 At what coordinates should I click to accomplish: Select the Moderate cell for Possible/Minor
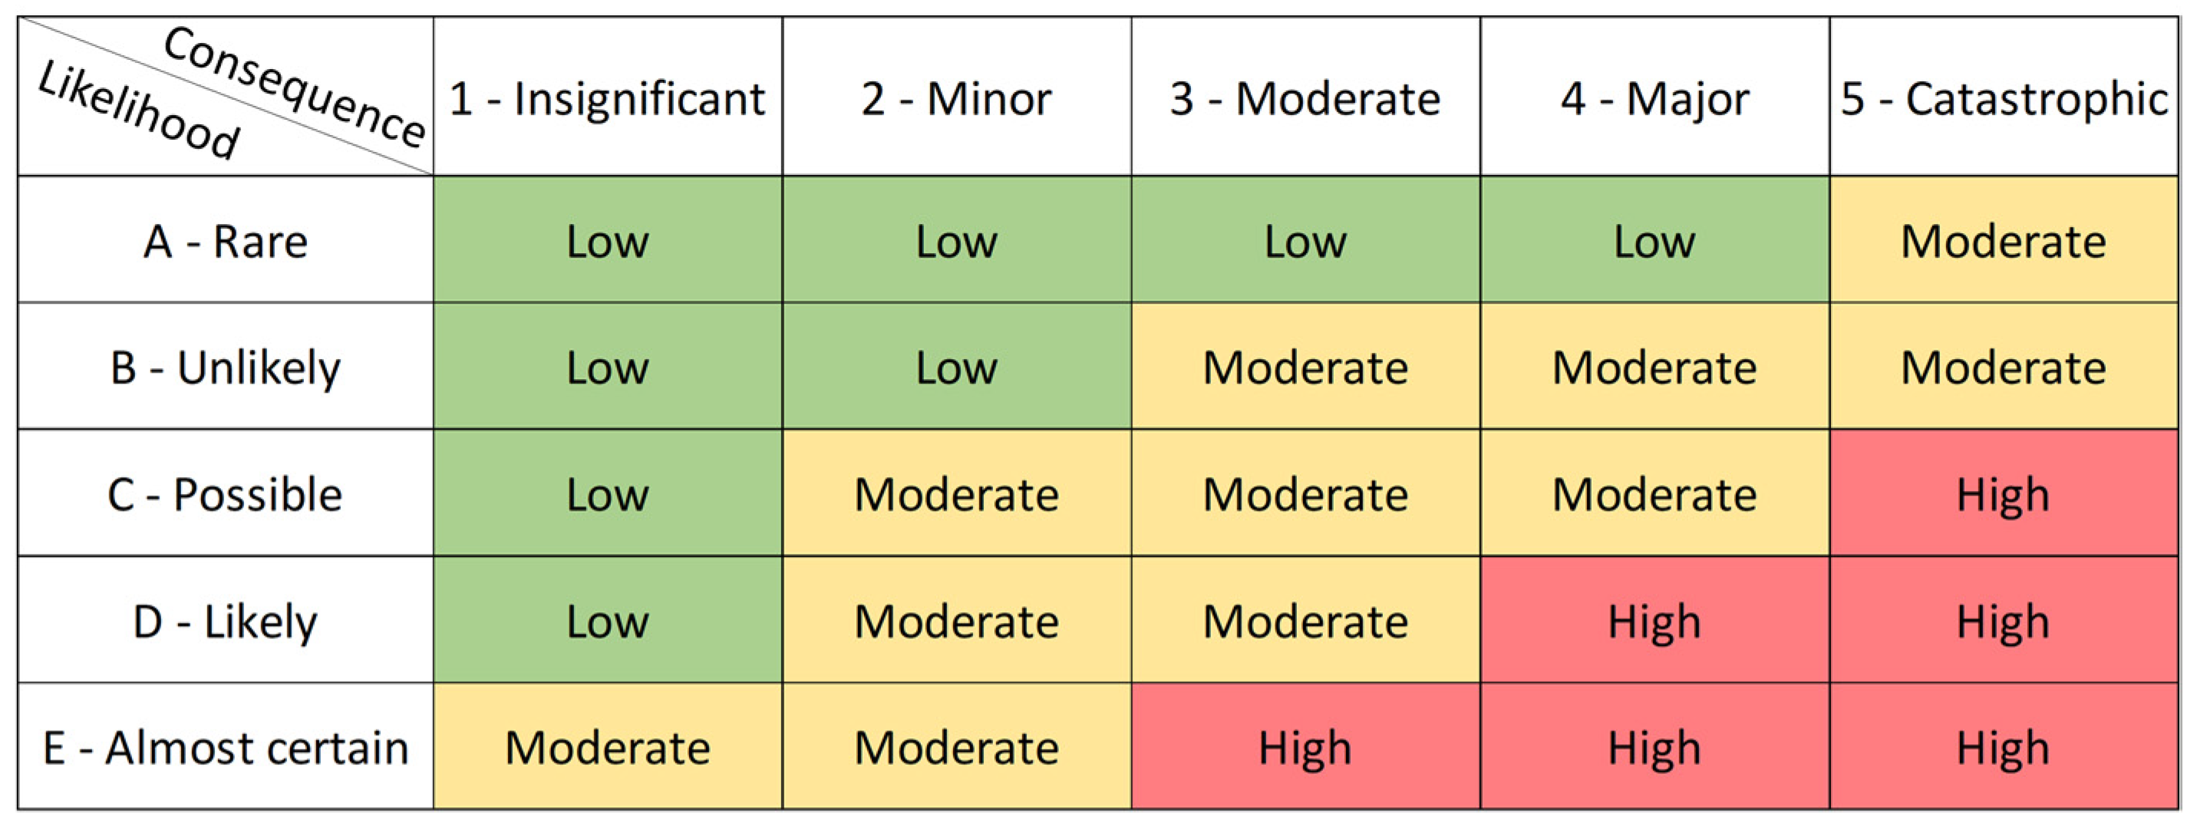pyautogui.click(x=956, y=495)
